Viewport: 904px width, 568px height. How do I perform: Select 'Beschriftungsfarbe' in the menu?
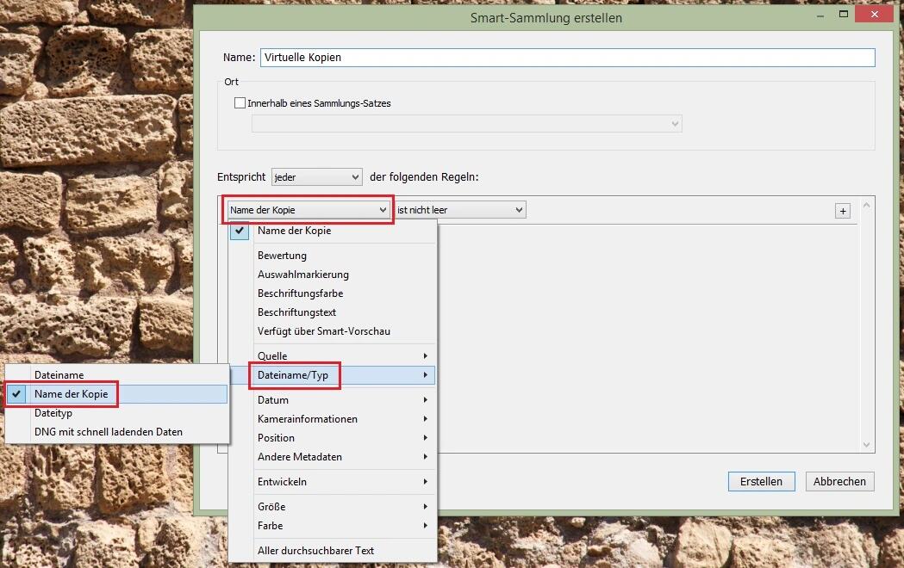(300, 293)
